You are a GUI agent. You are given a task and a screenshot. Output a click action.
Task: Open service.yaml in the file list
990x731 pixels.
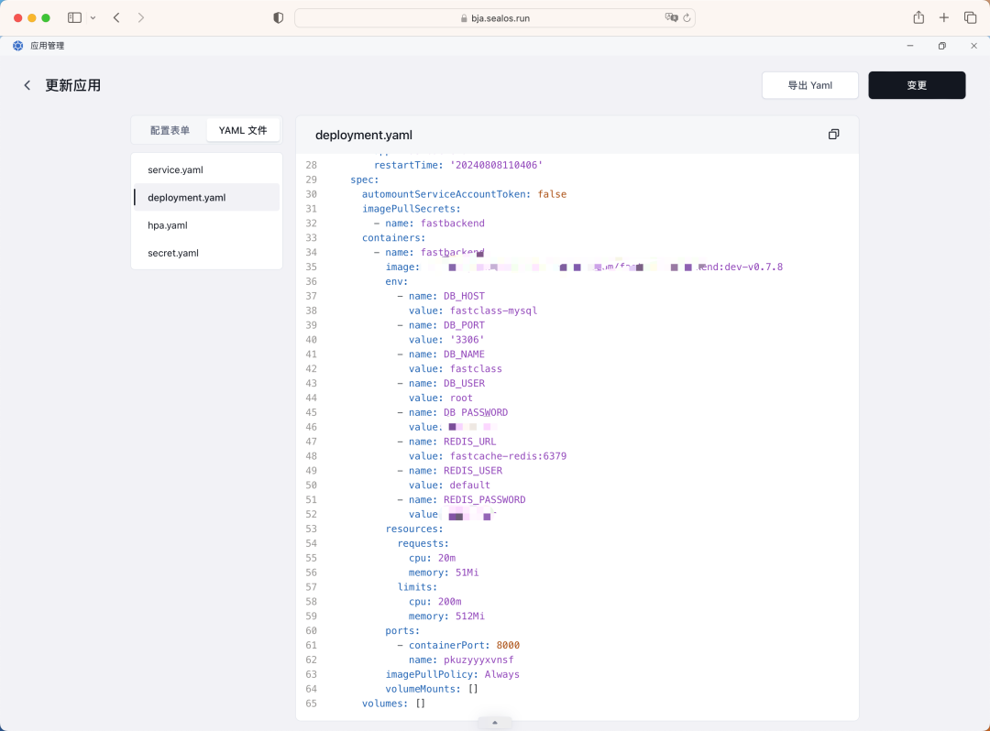tap(175, 169)
